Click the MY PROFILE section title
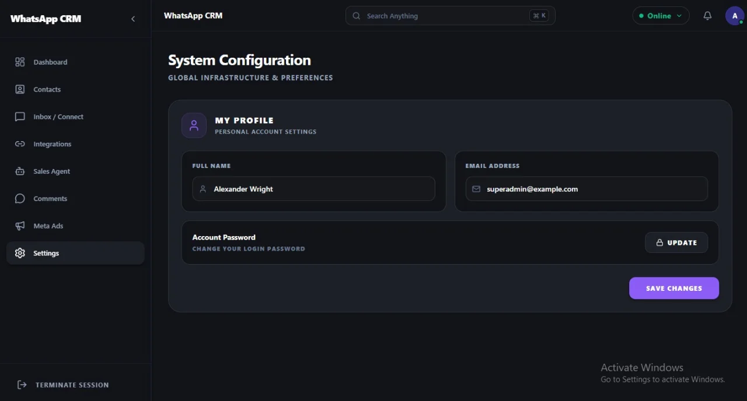The height and width of the screenshot is (401, 747). [x=244, y=120]
